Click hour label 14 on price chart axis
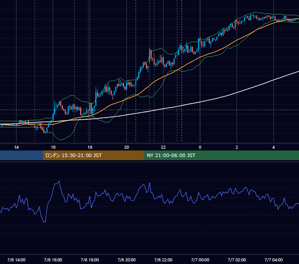 (x=16, y=147)
